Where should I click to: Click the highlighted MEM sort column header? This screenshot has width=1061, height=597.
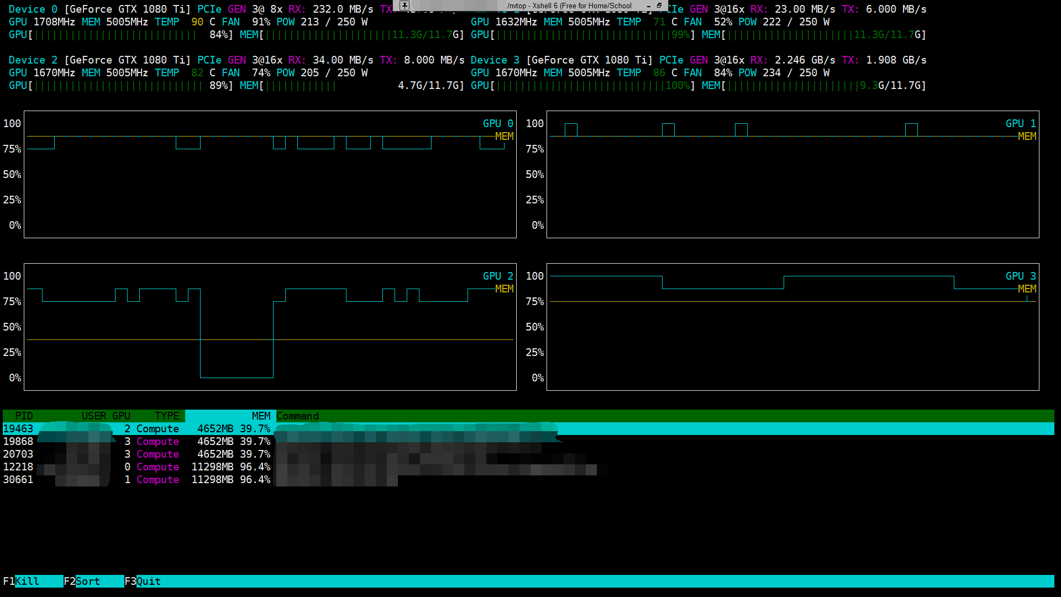(261, 416)
